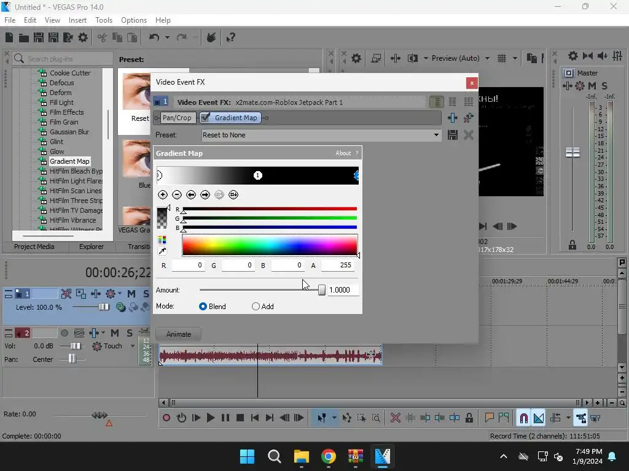The height and width of the screenshot is (471, 629).
Task: Click the Cut scissors icon
Action: click(103, 37)
